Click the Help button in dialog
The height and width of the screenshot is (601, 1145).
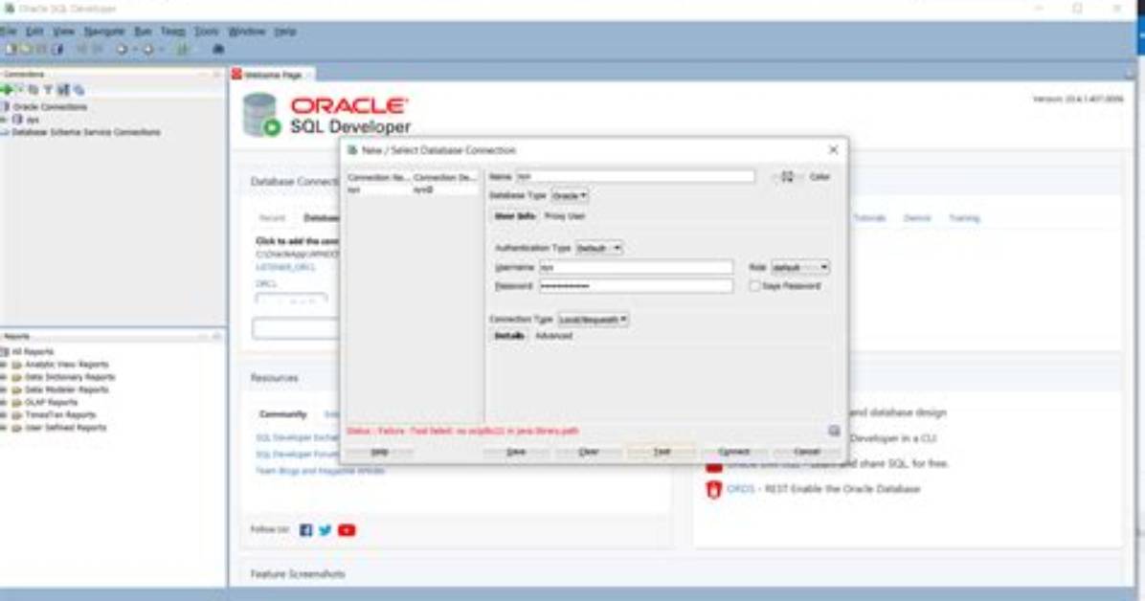point(380,452)
